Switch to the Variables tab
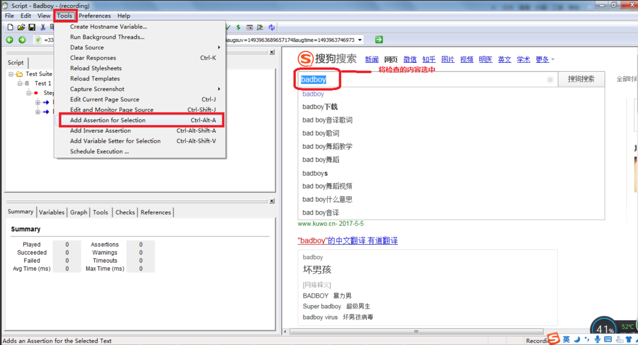Screen dimensions: 638x345 coord(52,212)
